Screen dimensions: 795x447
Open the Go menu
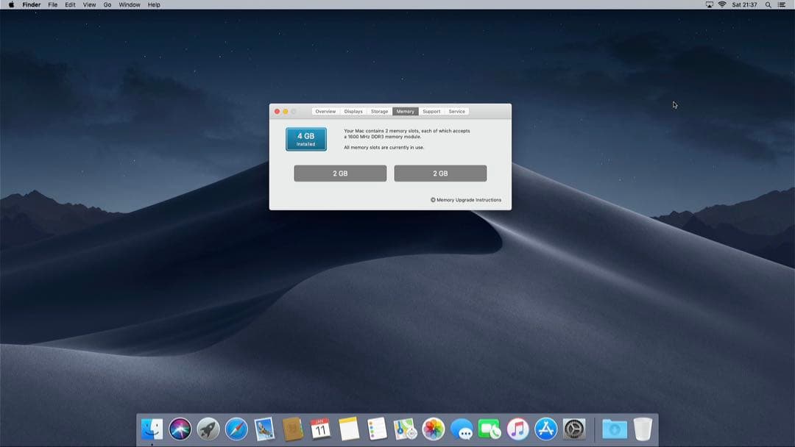[x=107, y=4]
